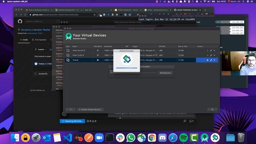Sort by Size on Disk column header

[182, 46]
